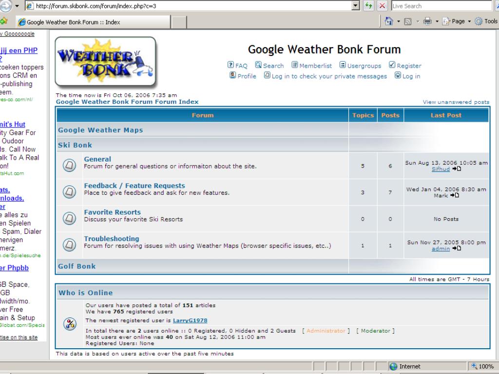This screenshot has height=374, width=499.
Task: Click the Favorite Resorts folder icon
Action: pos(69,219)
